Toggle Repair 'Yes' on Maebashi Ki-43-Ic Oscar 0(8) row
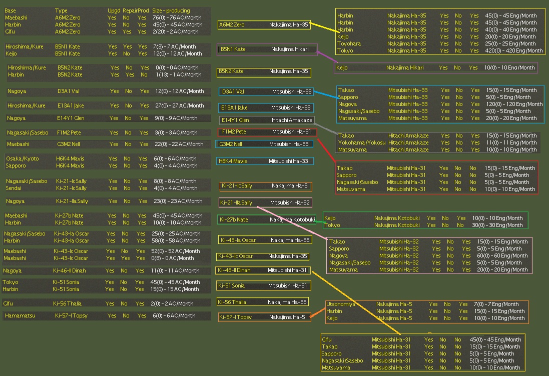The height and width of the screenshot is (376, 549). 125,258
